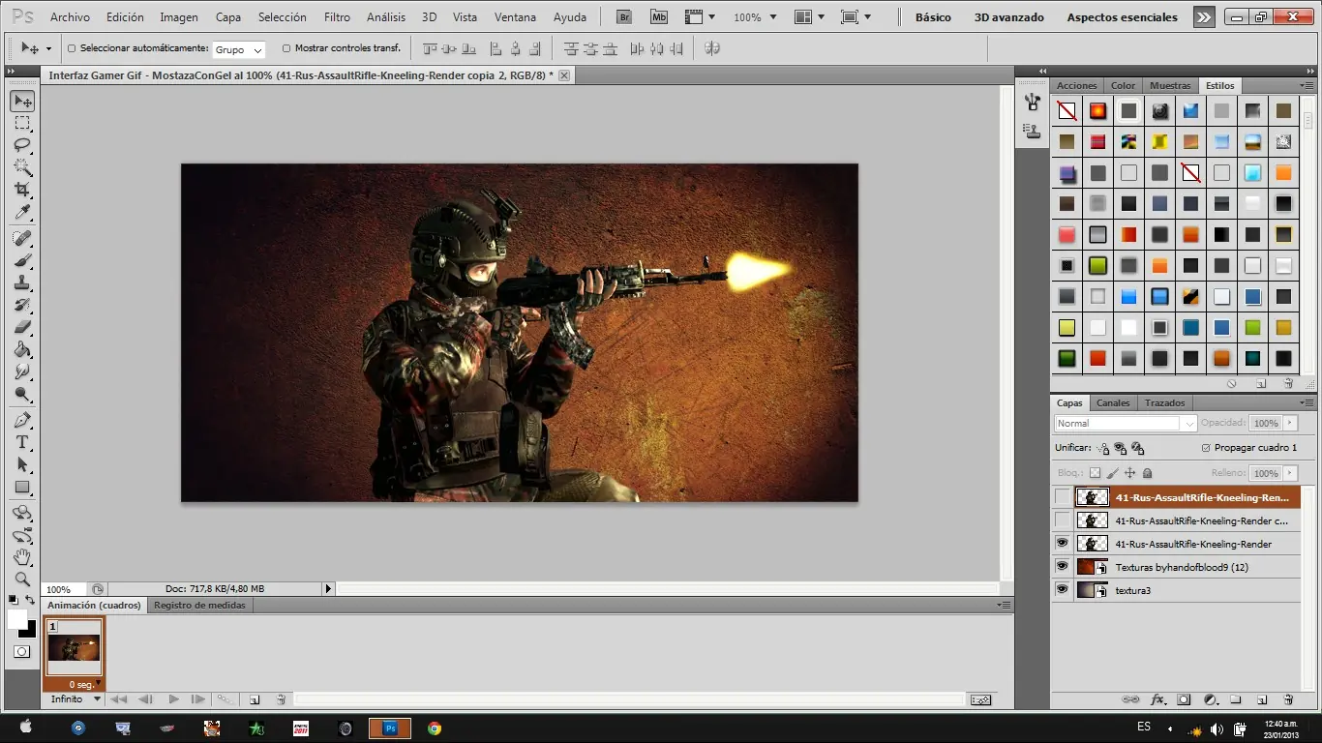Click the layer style fx icon
The image size is (1322, 743).
(x=1157, y=699)
